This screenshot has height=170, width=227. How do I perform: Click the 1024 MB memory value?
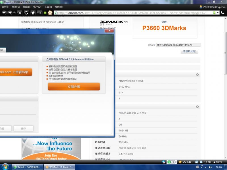(123, 131)
